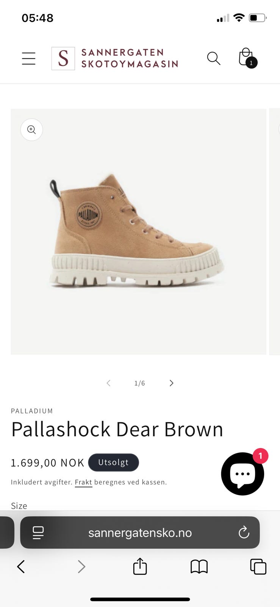Reload the page in Safari
Image resolution: width=280 pixels, height=607 pixels.
(244, 533)
